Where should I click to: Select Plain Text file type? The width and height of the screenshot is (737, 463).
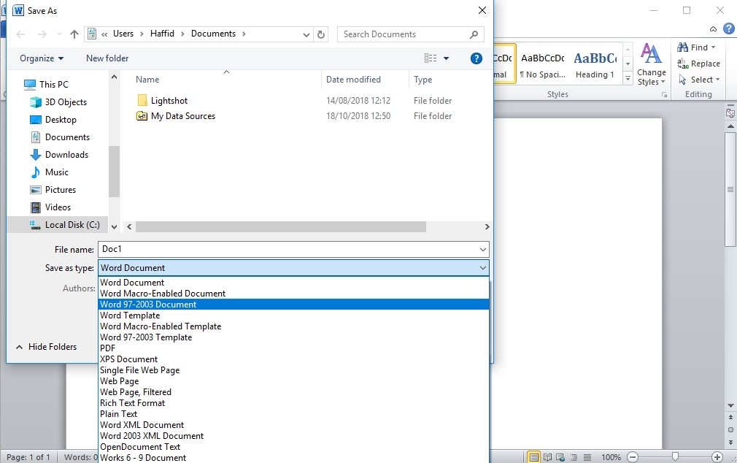[x=294, y=414]
